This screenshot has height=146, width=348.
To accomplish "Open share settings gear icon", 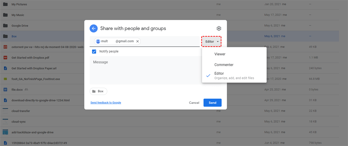I will (219, 29).
